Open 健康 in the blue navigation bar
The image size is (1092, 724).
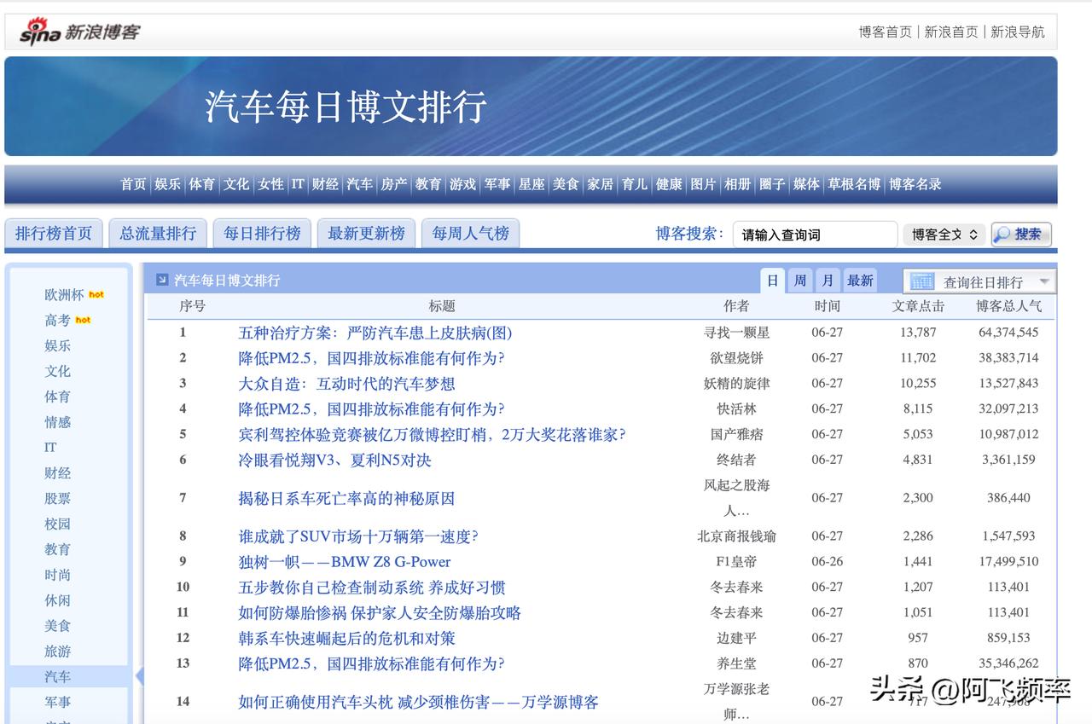(669, 184)
